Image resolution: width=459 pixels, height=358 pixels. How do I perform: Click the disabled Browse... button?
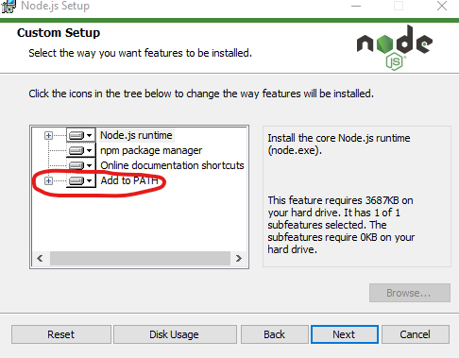tap(410, 293)
